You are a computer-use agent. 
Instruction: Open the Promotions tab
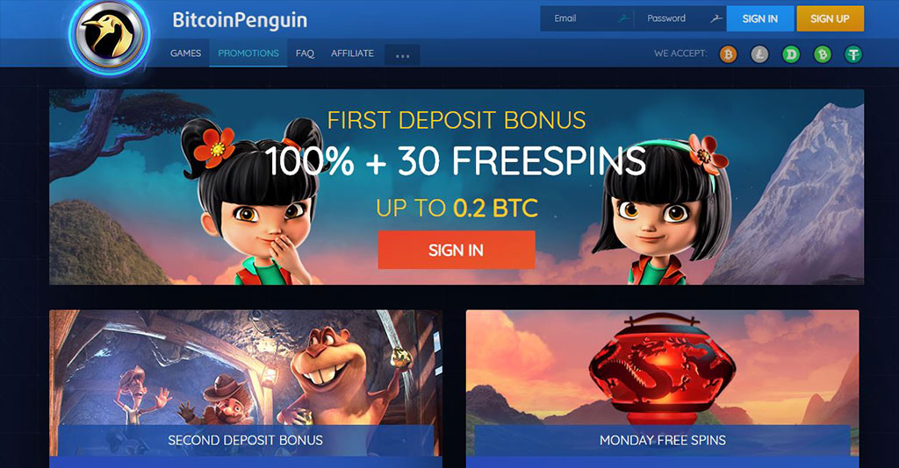(x=248, y=53)
